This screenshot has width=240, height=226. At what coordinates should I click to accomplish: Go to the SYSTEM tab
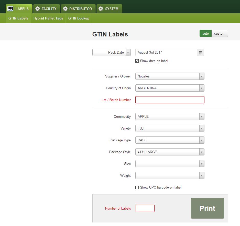[x=109, y=9]
